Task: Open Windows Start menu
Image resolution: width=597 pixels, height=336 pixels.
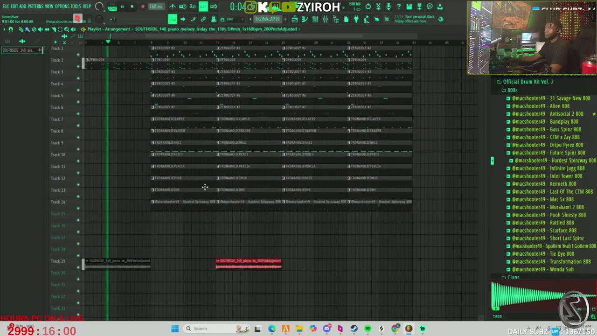Action: click(x=174, y=329)
